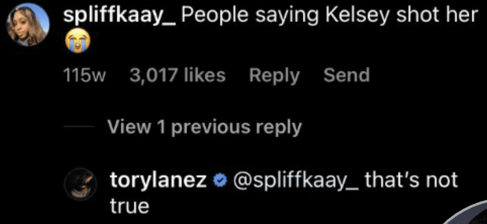Select the "that's not" reply text
487x224 pixels.
click(x=411, y=179)
